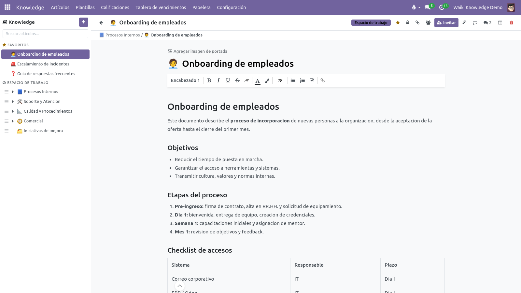
Task: Open Comercial workspace article
Action: (x=33, y=121)
